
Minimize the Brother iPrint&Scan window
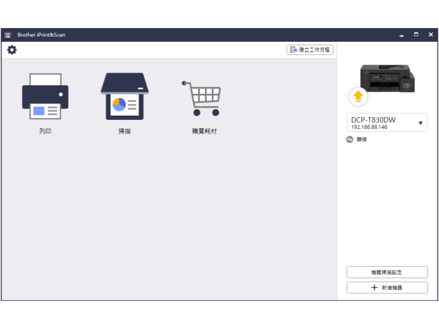coord(401,35)
